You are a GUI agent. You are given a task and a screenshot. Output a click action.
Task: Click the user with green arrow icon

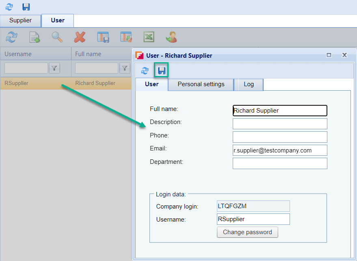pyautogui.click(x=171, y=37)
